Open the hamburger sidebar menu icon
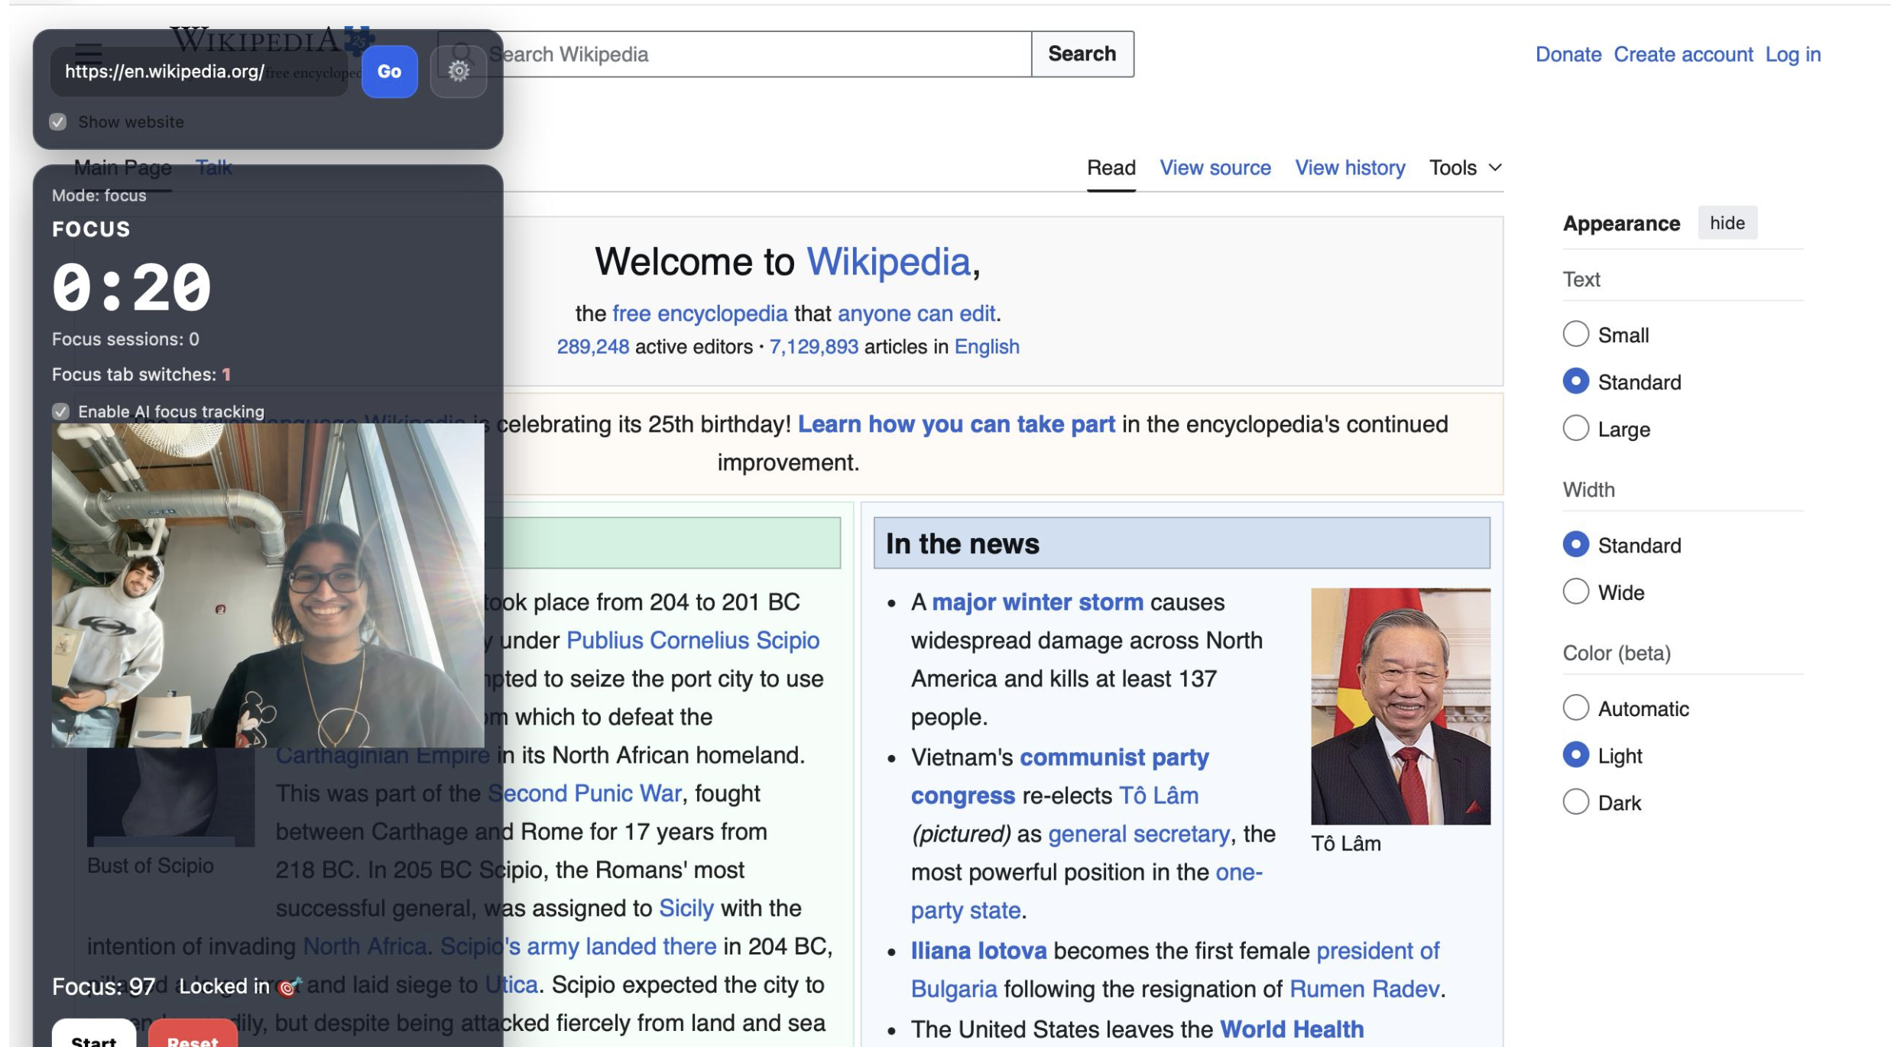The image size is (1891, 1047). point(89,52)
